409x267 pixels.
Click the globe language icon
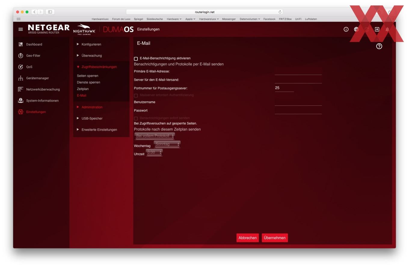coord(356,29)
